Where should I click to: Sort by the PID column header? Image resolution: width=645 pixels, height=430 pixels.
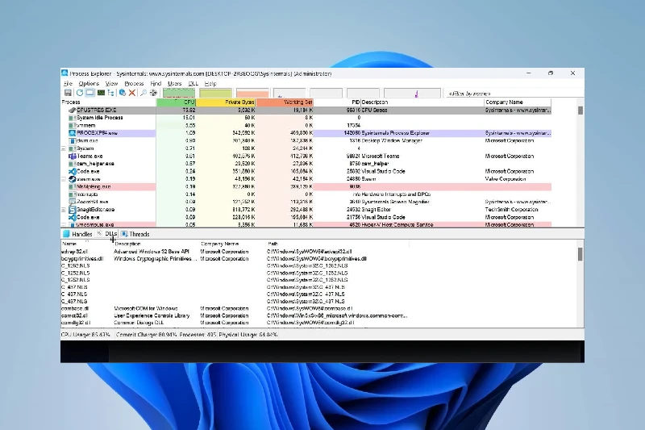point(337,102)
